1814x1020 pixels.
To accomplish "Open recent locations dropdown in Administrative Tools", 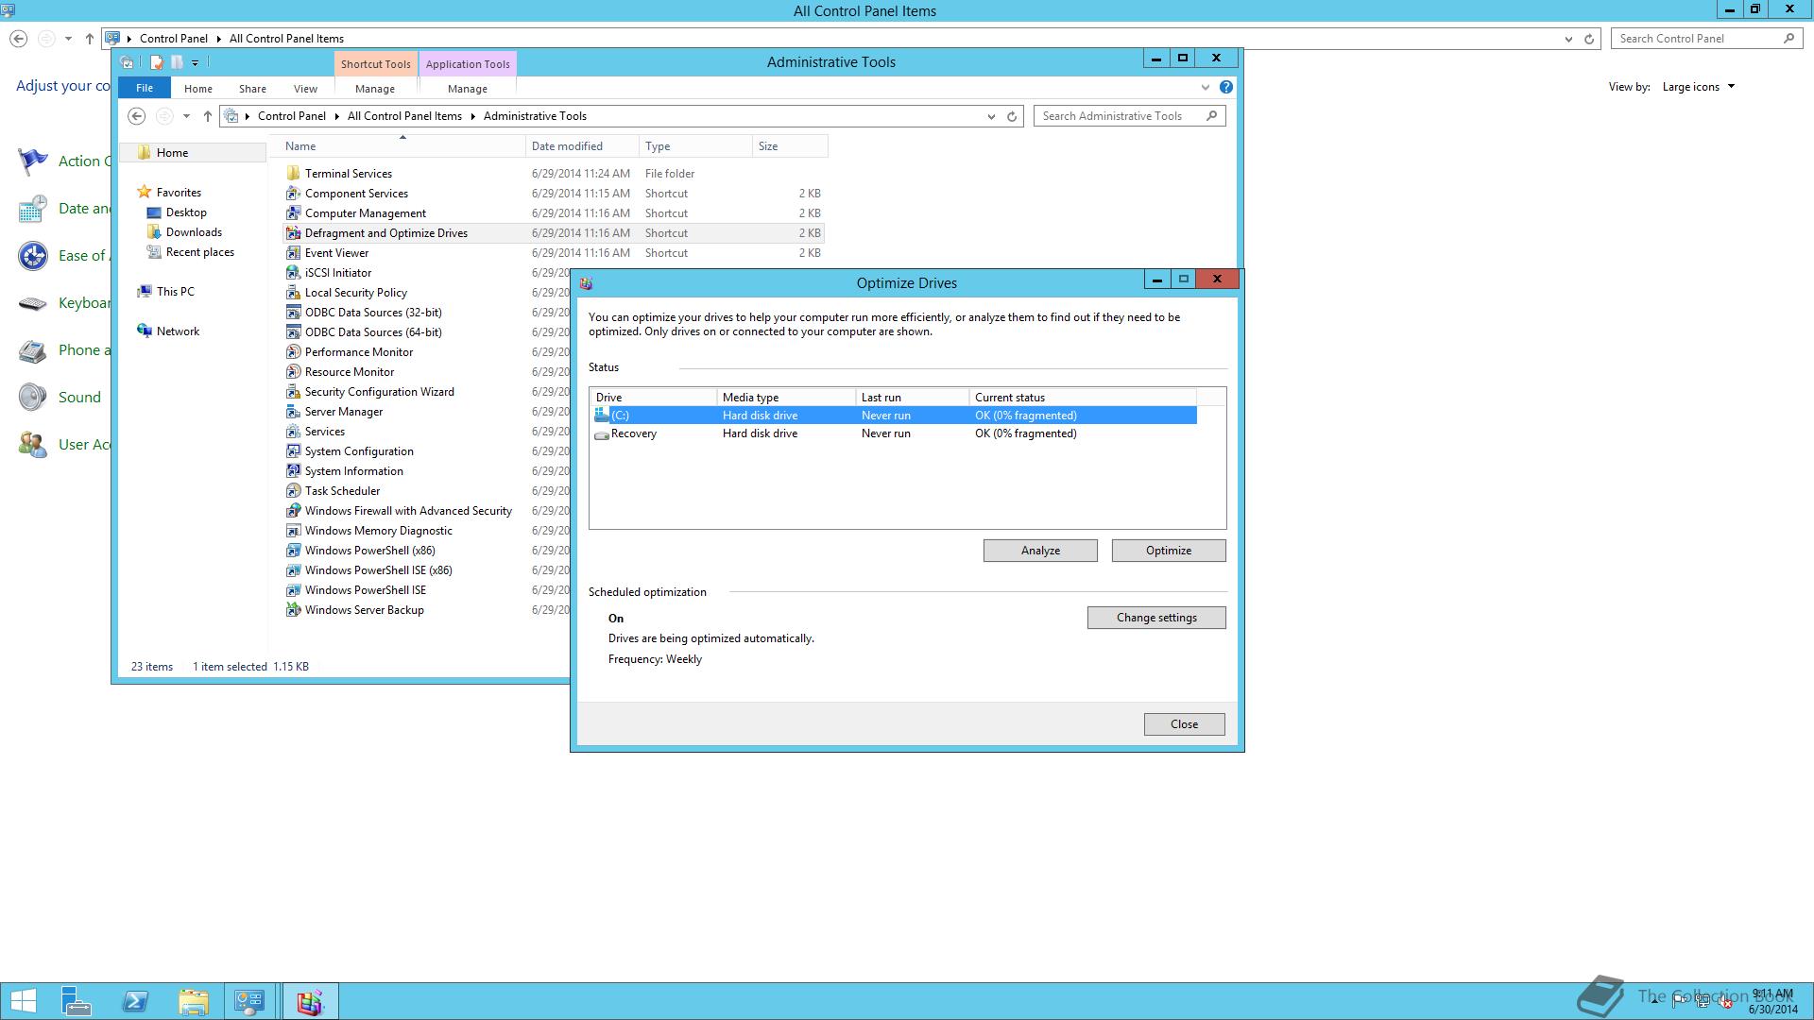I will (186, 116).
